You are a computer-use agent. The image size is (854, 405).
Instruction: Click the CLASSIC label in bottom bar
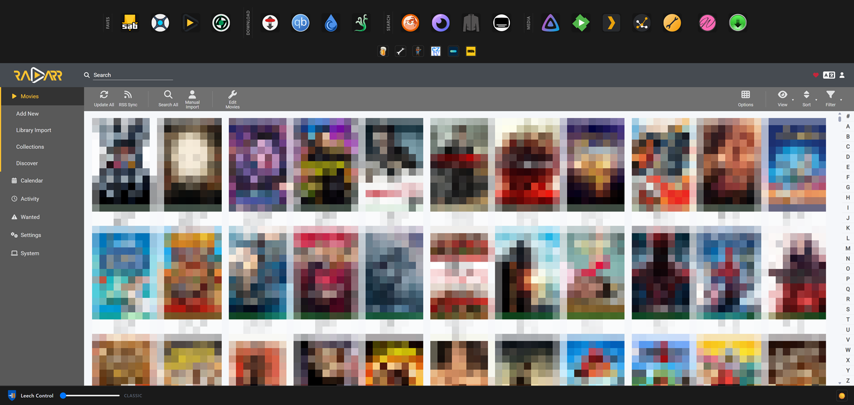133,396
